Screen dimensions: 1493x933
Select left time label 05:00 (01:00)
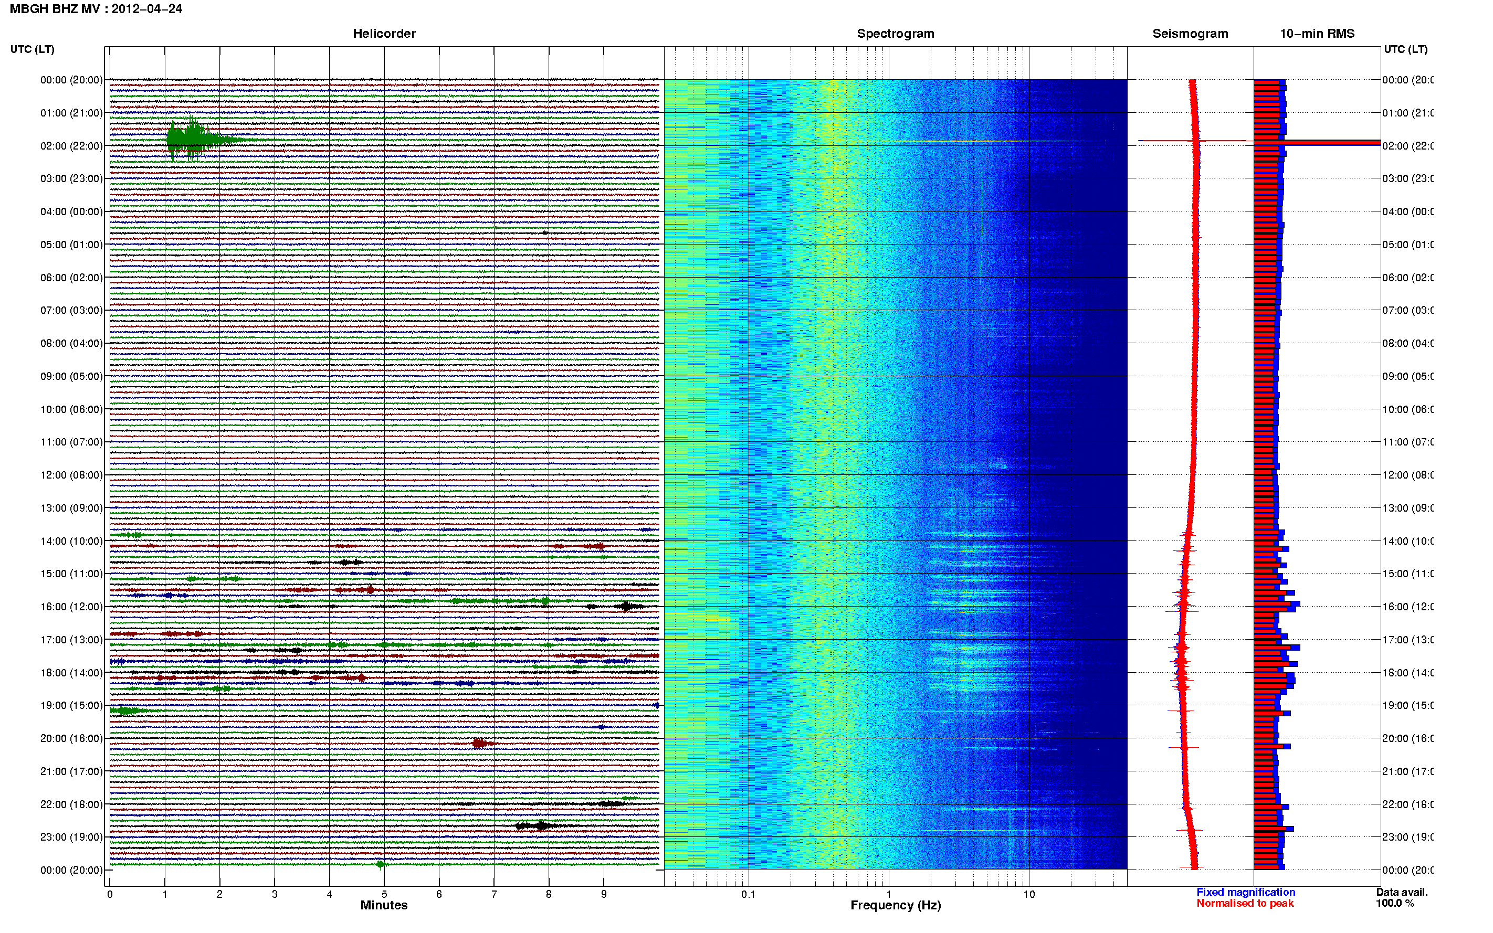point(71,245)
